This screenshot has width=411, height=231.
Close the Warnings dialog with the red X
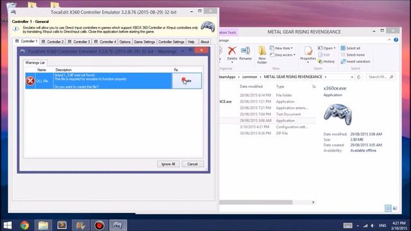202,50
